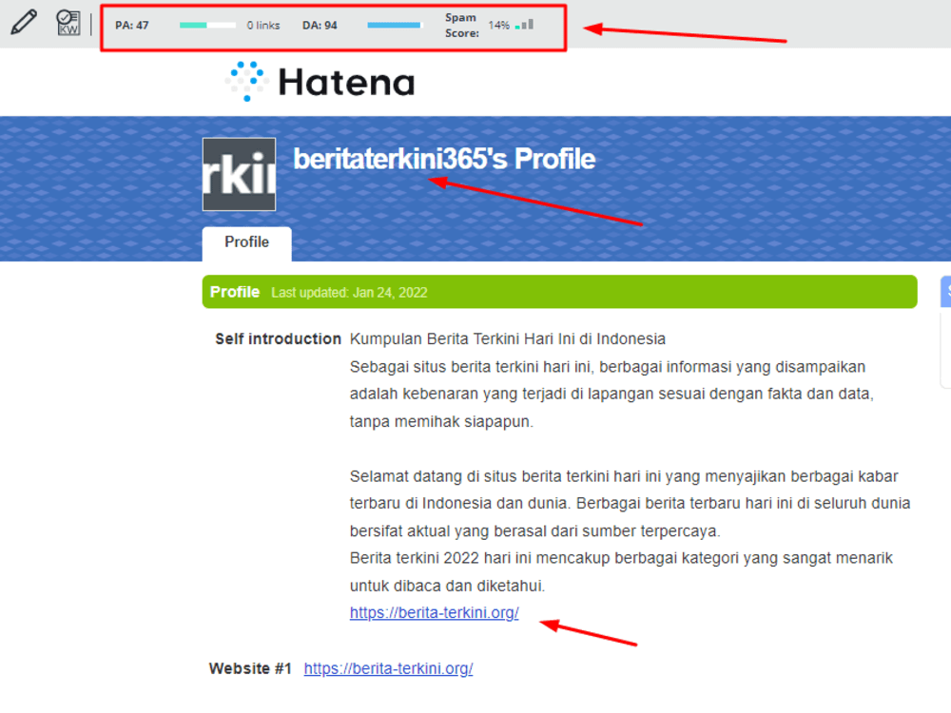The width and height of the screenshot is (951, 713).
Task: Click the MozBar pencil highlight icon
Action: [x=24, y=23]
